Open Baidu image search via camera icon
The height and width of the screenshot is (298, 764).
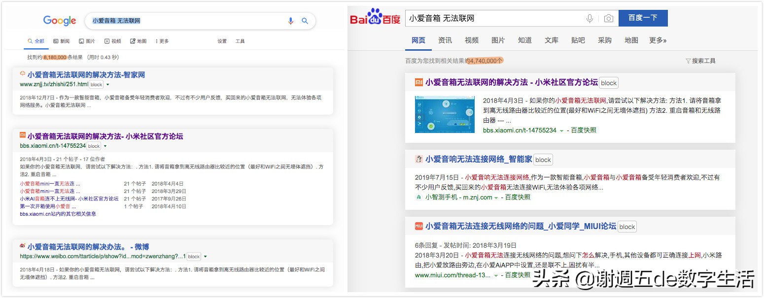click(x=608, y=18)
